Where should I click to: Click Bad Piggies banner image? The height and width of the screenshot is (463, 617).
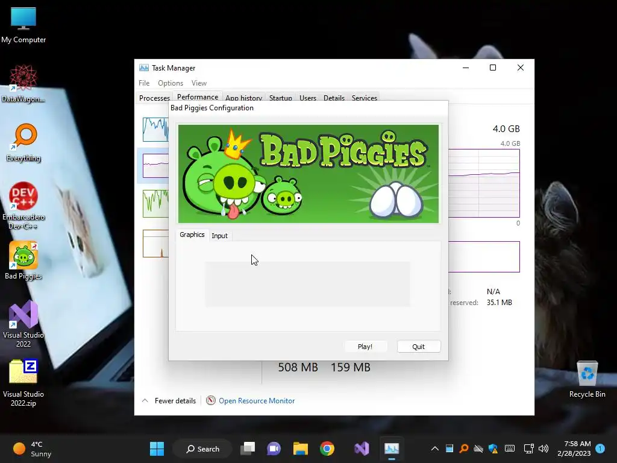pyautogui.click(x=308, y=174)
